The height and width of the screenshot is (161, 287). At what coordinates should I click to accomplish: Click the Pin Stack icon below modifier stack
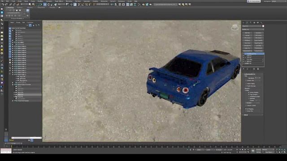[244, 69]
